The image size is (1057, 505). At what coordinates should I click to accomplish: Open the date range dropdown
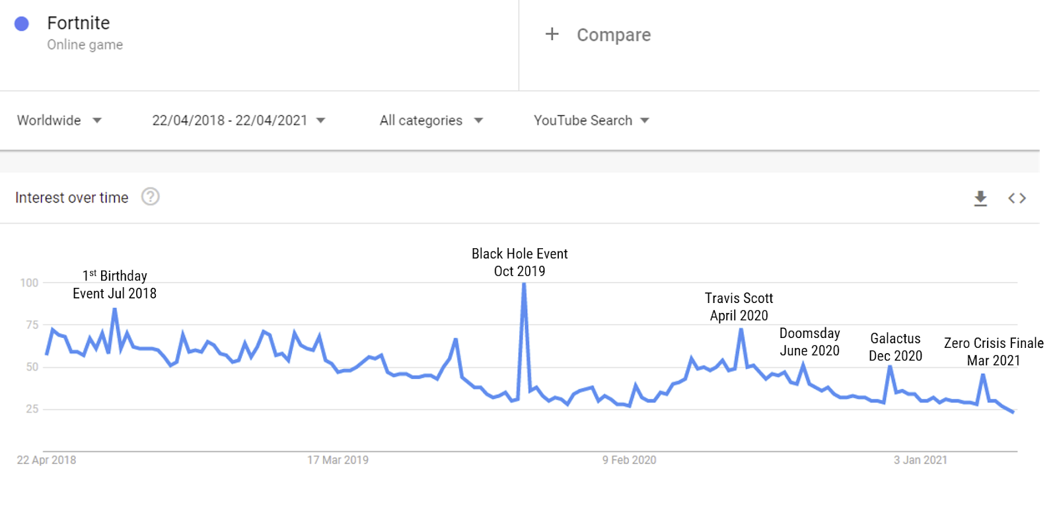point(238,120)
